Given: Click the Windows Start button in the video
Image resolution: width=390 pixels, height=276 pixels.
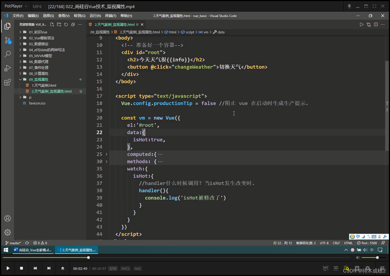Looking at the screenshot, I should point(6,250).
